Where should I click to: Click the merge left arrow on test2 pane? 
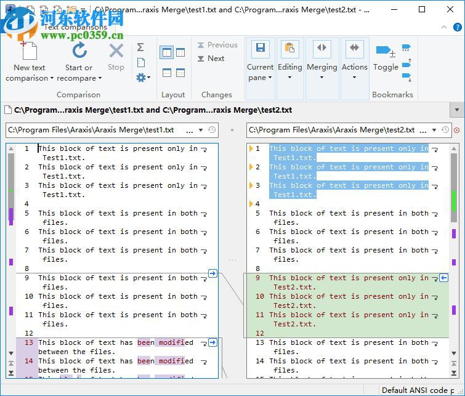point(444,278)
